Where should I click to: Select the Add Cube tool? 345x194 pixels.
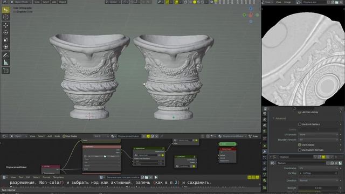point(6,71)
